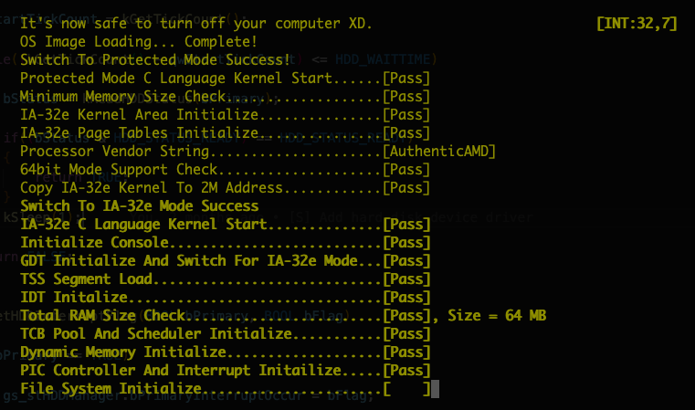
Task: Click the TCB Pool And Scheduler Initialize text
Action: [x=156, y=334]
